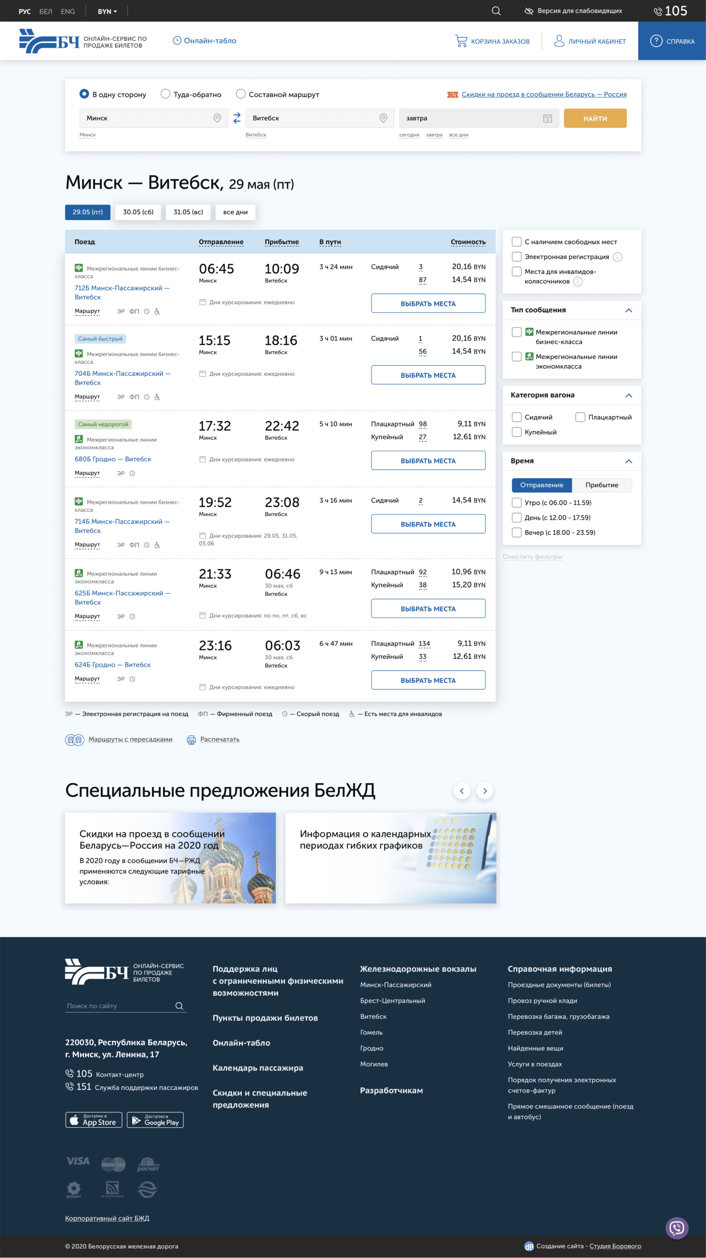Click ВЫБРАТЬ МЕСТА for the 06:45 train
The width and height of the screenshot is (706, 1258).
click(428, 303)
